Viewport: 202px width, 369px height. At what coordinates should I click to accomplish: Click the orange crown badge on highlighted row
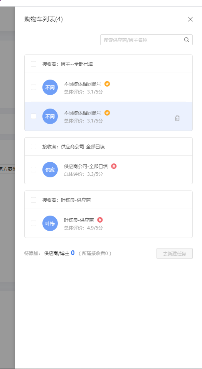pyautogui.click(x=107, y=113)
